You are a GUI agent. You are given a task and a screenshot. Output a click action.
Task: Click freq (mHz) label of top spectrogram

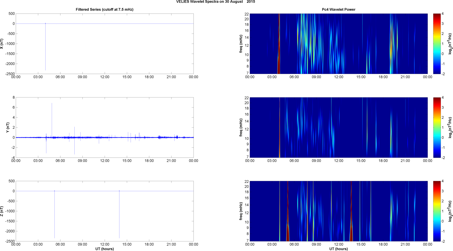coord(241,44)
